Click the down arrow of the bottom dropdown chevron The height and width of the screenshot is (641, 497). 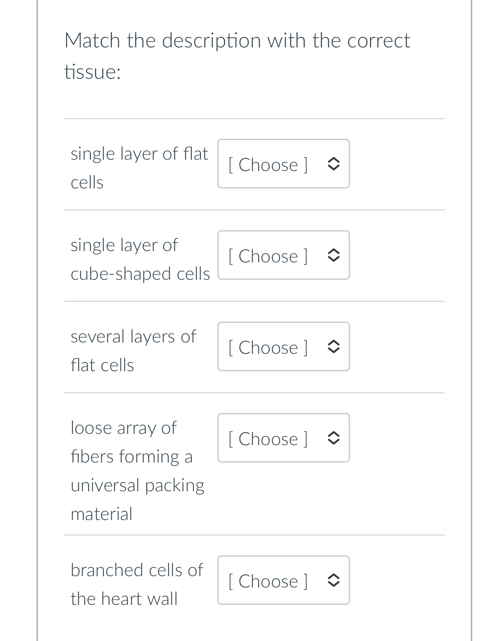coord(333,585)
